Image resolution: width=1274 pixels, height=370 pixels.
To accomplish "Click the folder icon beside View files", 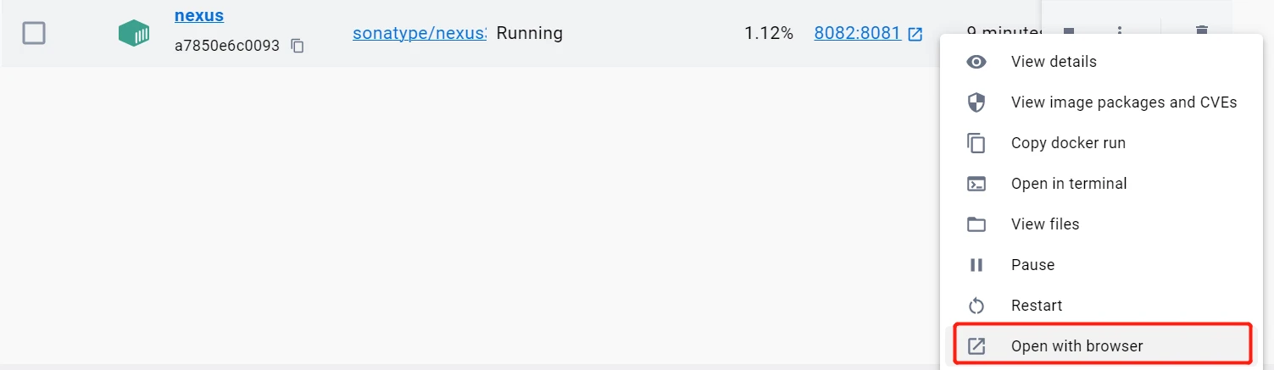I will pyautogui.click(x=976, y=224).
